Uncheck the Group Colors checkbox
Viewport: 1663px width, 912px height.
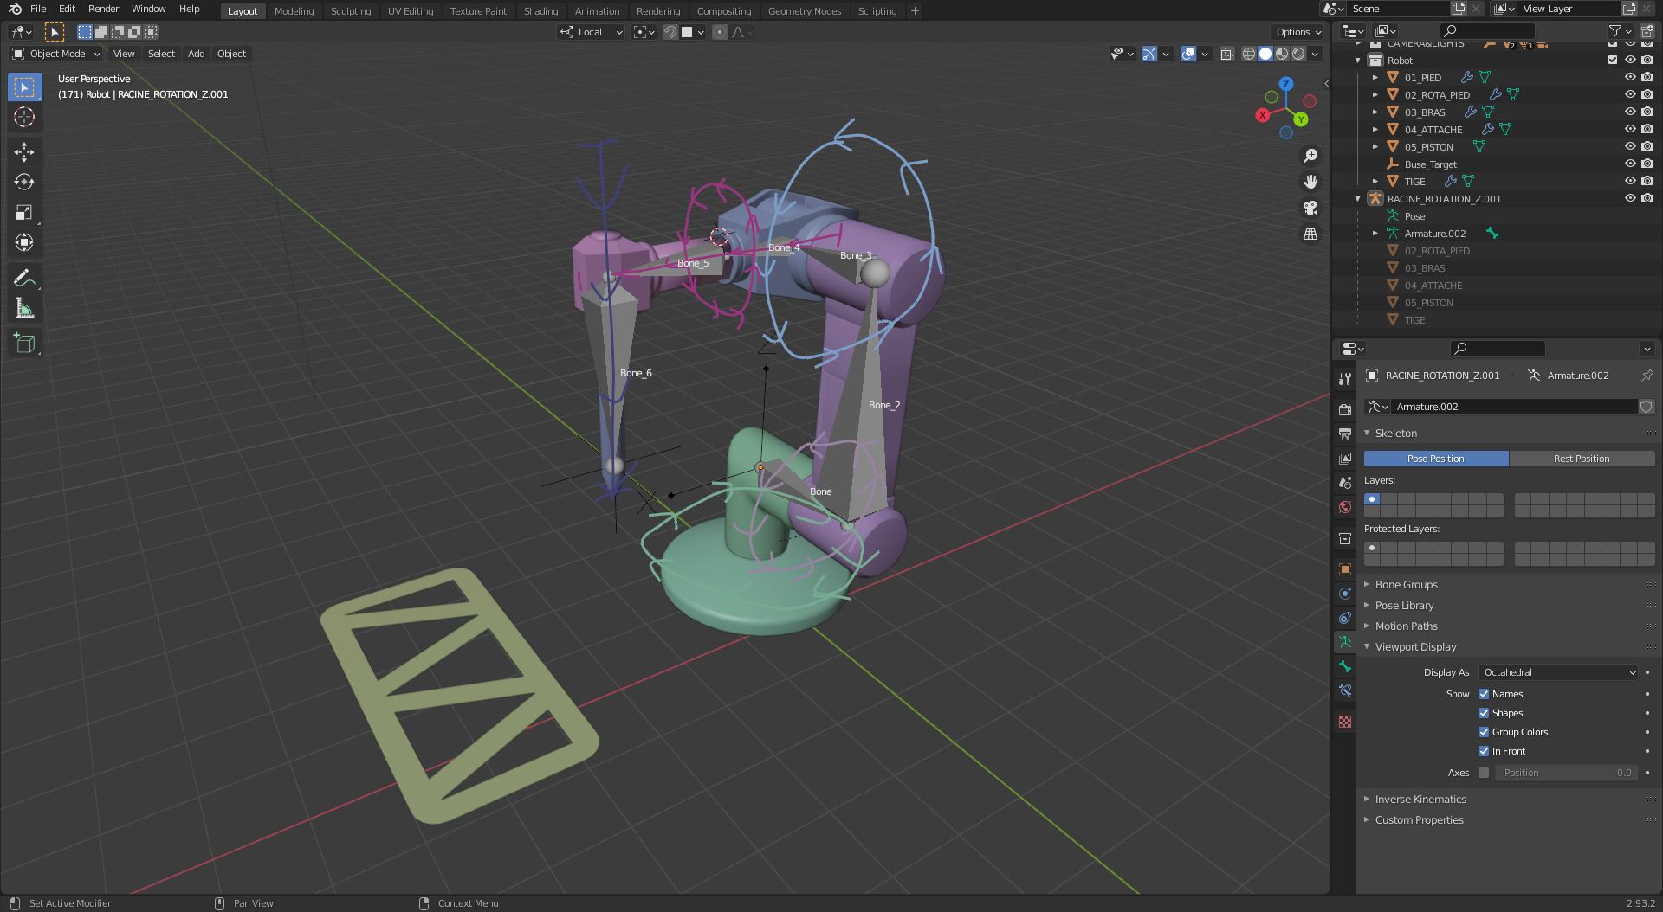(x=1484, y=732)
